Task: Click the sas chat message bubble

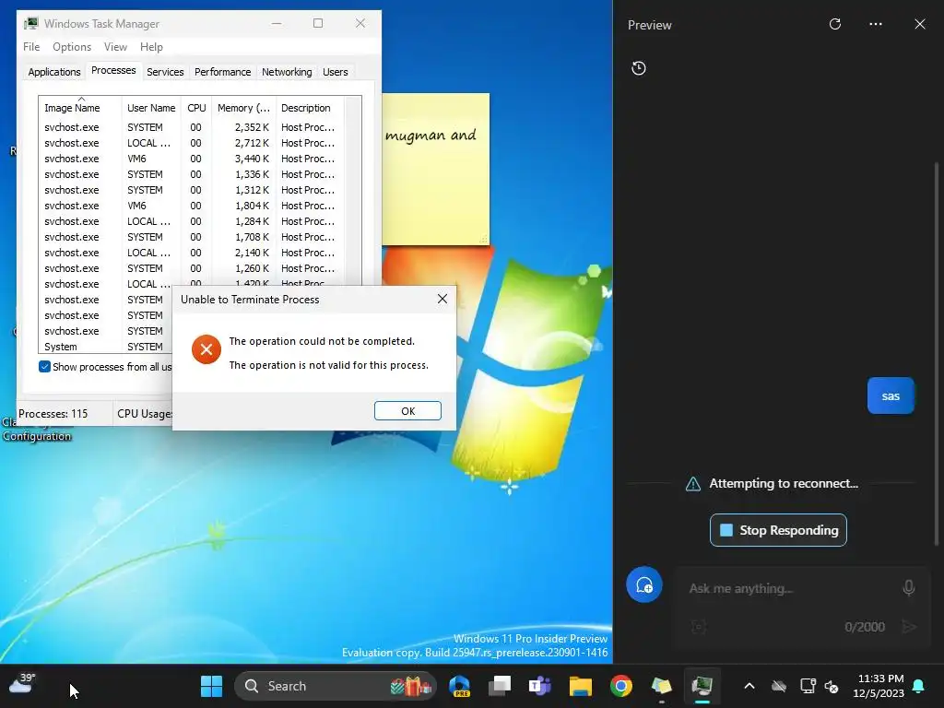Action: pos(891,395)
